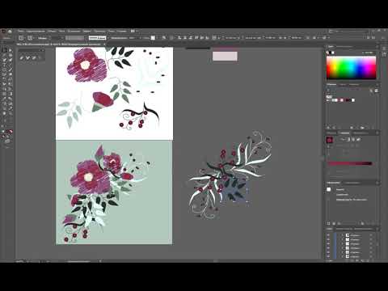Pick a color from the rainbow spectrum

point(351,68)
